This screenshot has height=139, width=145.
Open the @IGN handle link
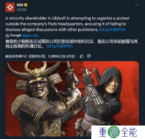point(21,10)
